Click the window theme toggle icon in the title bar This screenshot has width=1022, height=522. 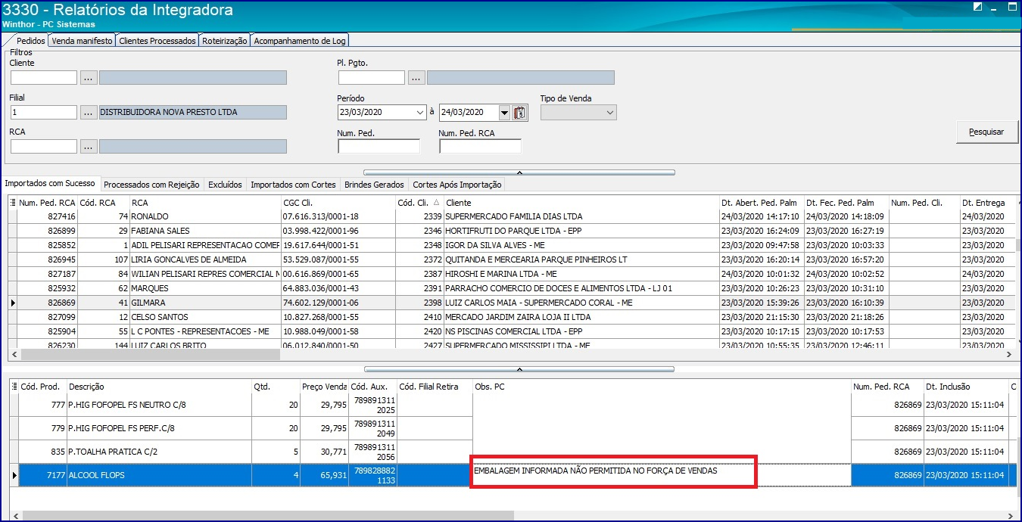click(978, 7)
